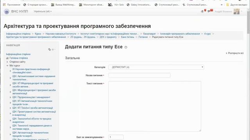This screenshot has height=140, width=250.
Task: Open the Приложения apps bookmark icon
Action: click(4, 5)
